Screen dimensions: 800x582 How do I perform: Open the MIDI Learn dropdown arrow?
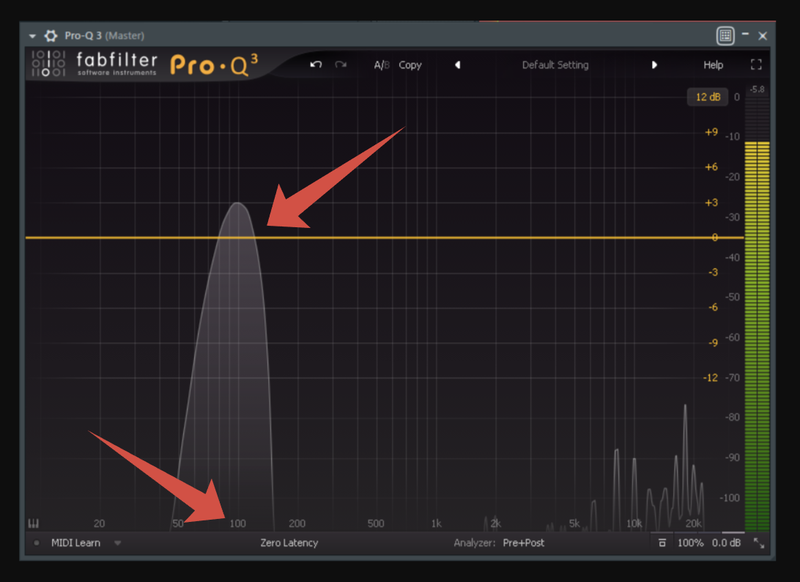(118, 542)
